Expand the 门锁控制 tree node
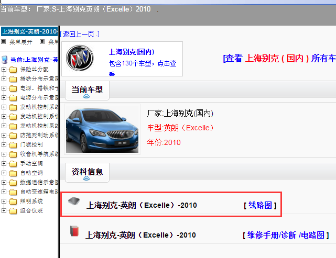 click(4, 144)
